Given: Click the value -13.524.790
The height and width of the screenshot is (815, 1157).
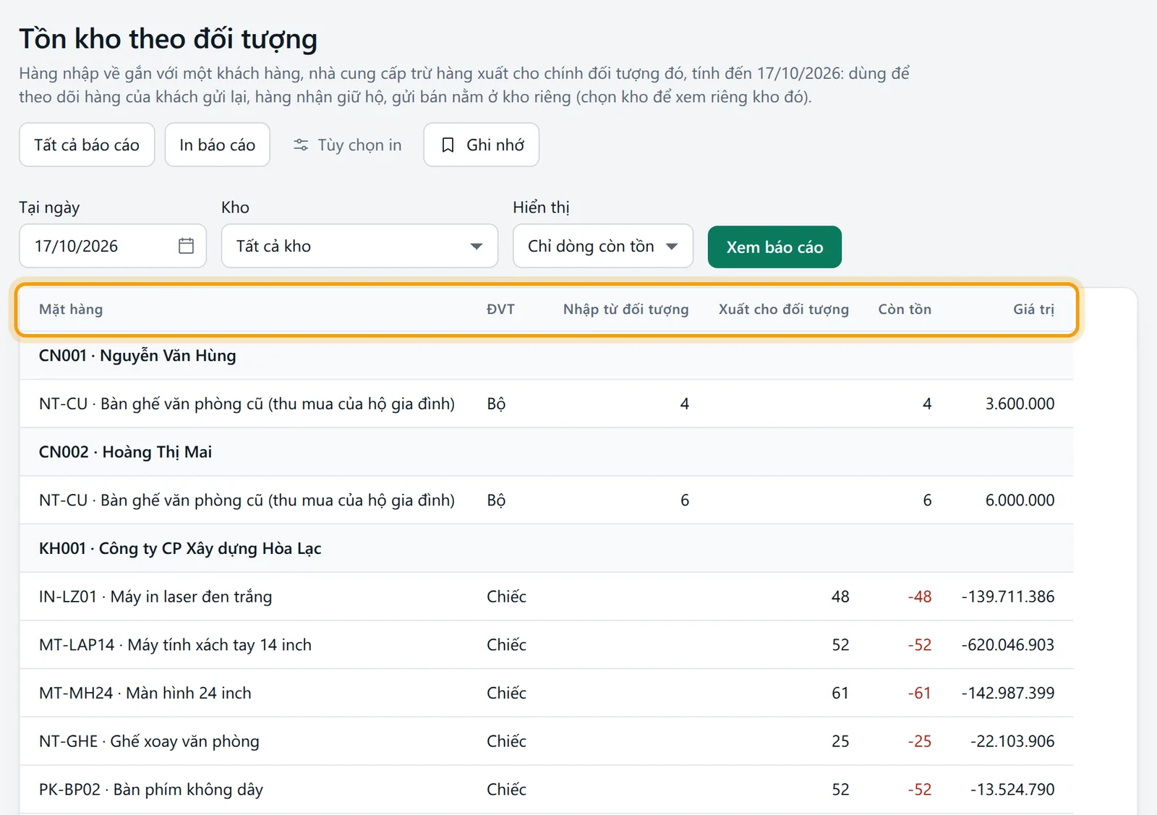Looking at the screenshot, I should (x=1012, y=790).
